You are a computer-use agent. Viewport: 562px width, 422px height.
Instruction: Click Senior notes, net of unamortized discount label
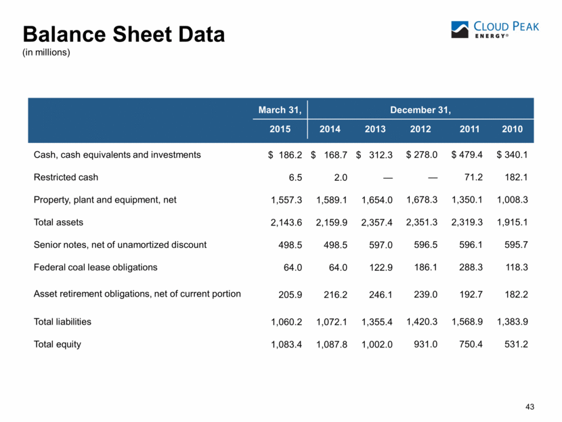pos(120,245)
